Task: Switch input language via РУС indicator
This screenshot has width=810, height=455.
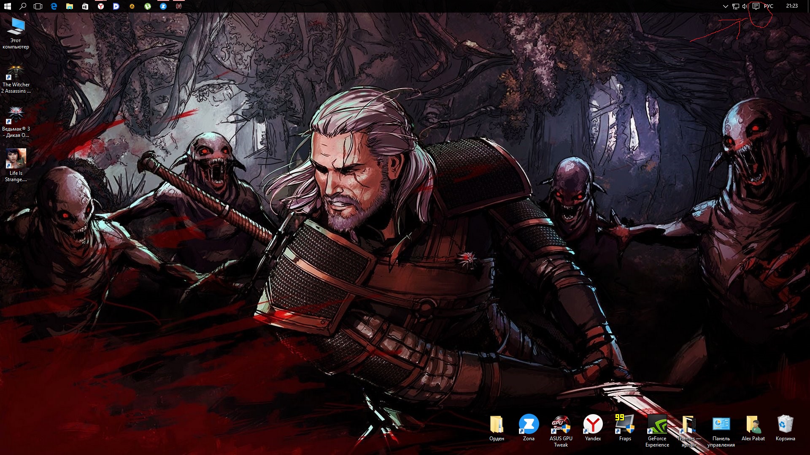Action: point(769,6)
